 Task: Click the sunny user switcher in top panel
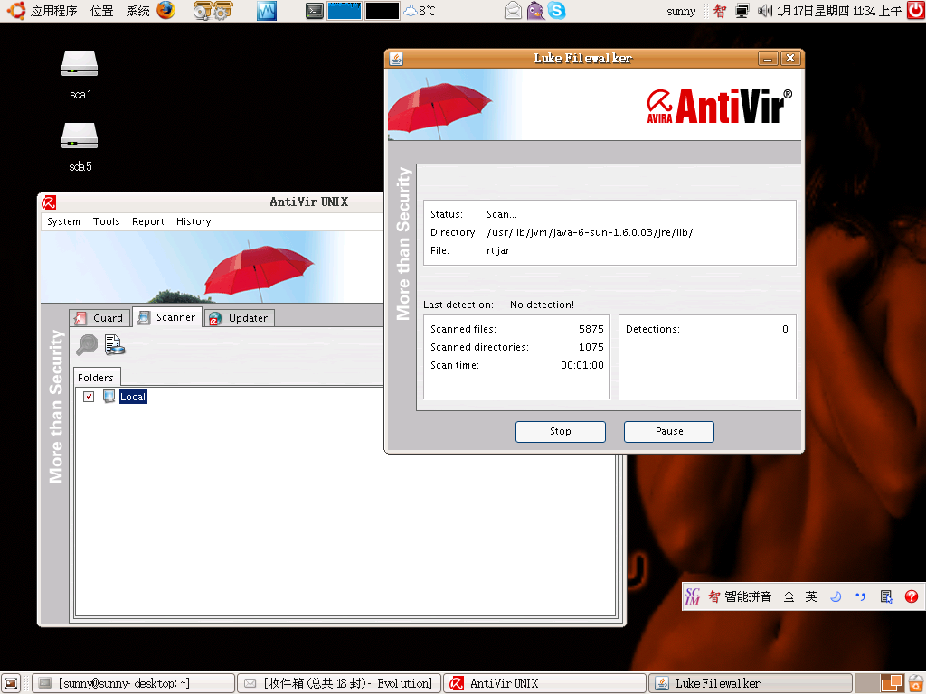pyautogui.click(x=681, y=11)
